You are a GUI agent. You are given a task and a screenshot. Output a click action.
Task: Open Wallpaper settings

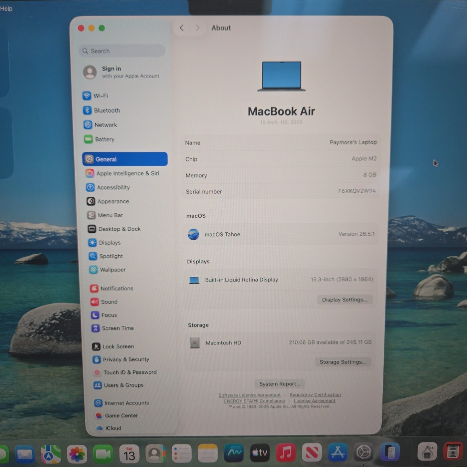(108, 270)
